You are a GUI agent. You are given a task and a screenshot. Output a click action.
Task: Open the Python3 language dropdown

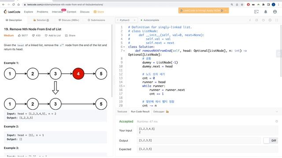[126, 20]
